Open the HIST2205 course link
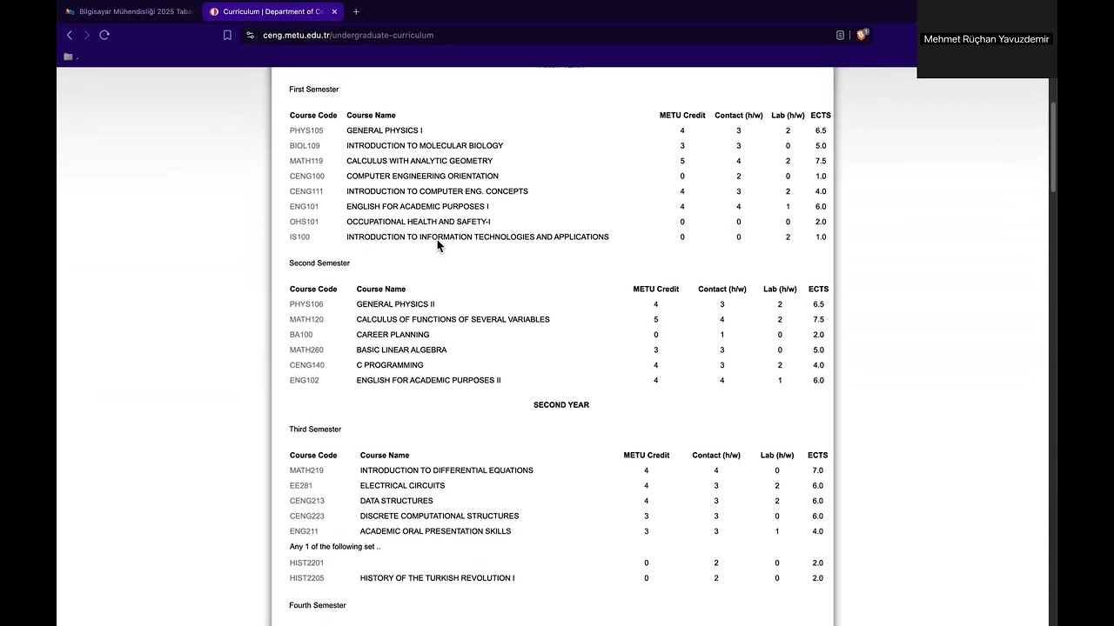 pyautogui.click(x=307, y=578)
